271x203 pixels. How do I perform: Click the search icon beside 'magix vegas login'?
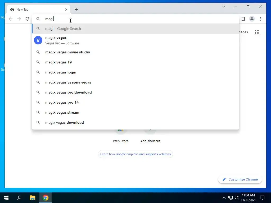coord(38,72)
